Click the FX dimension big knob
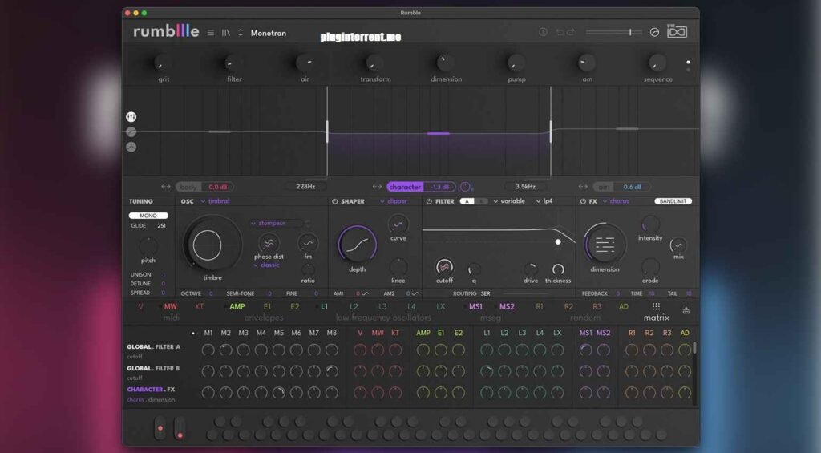 pyautogui.click(x=605, y=244)
